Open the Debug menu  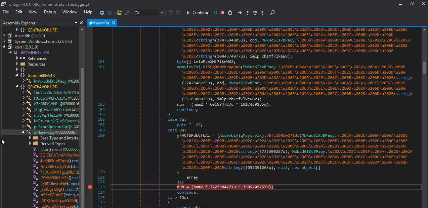[x=50, y=12]
